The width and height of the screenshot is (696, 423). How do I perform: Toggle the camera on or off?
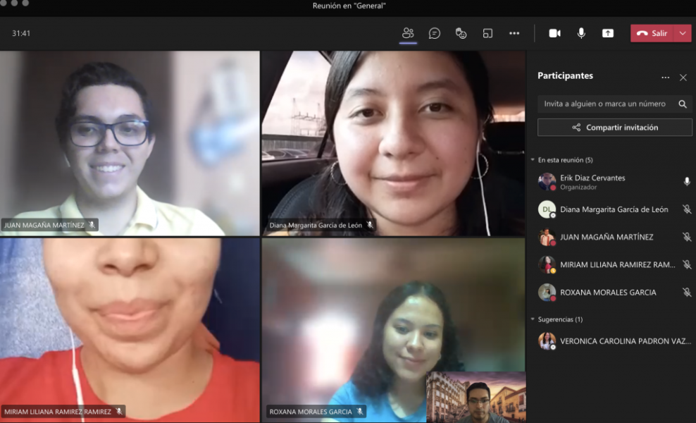(x=554, y=33)
